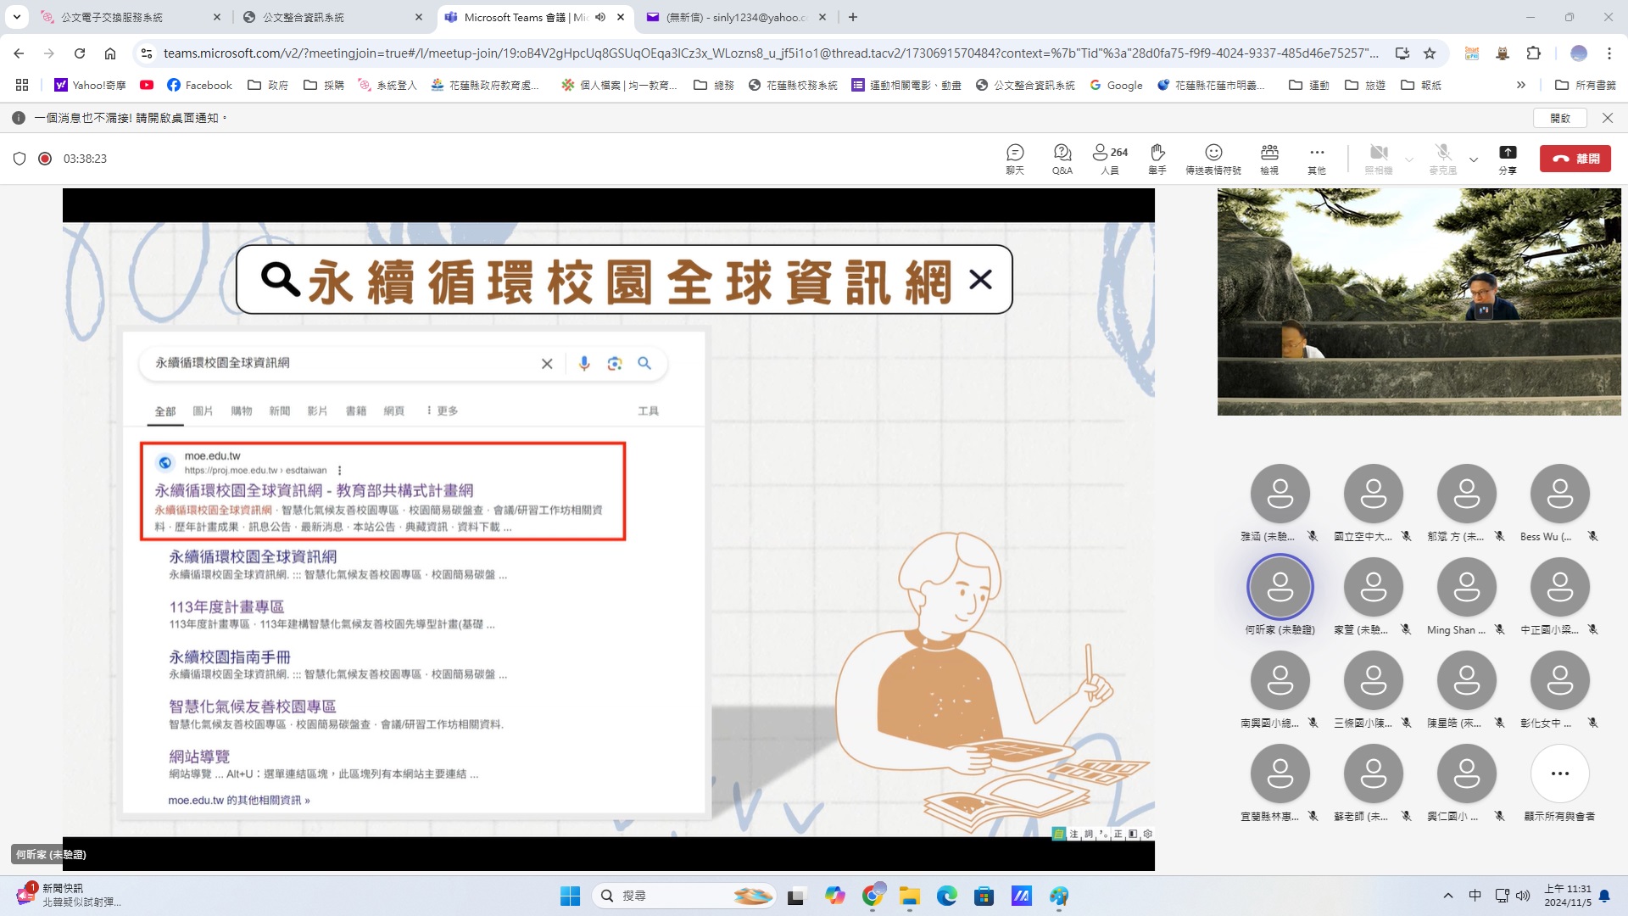Show the participants list

[x=1109, y=158]
